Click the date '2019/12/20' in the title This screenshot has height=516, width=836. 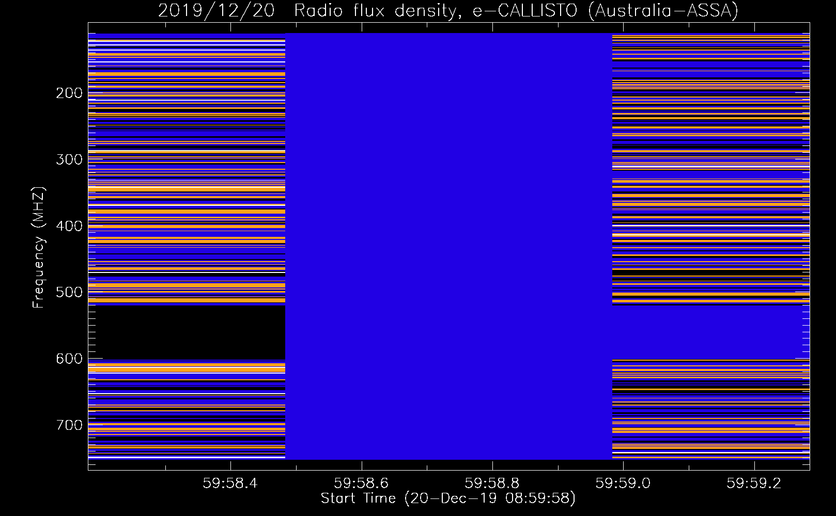(x=216, y=11)
